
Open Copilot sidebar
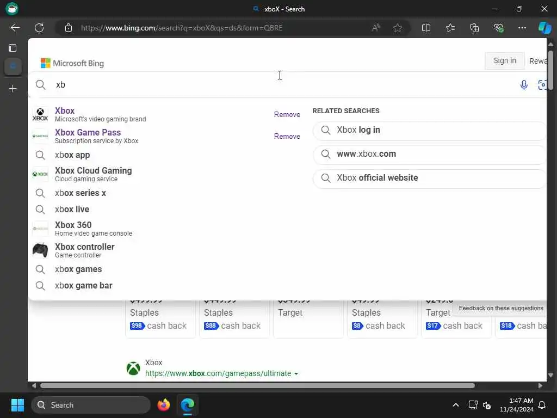pyautogui.click(x=544, y=28)
